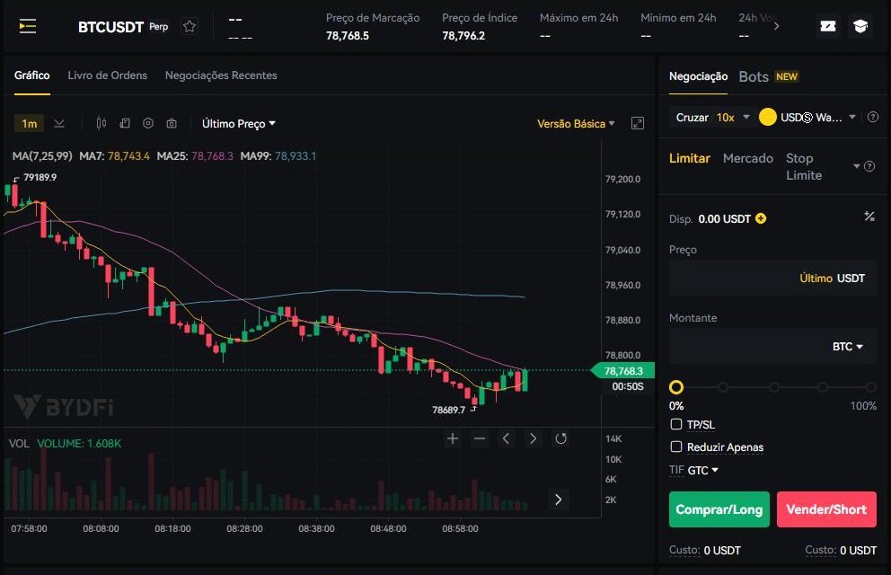
Task: Take chart snapshot with camera icon
Action: pyautogui.click(x=172, y=123)
